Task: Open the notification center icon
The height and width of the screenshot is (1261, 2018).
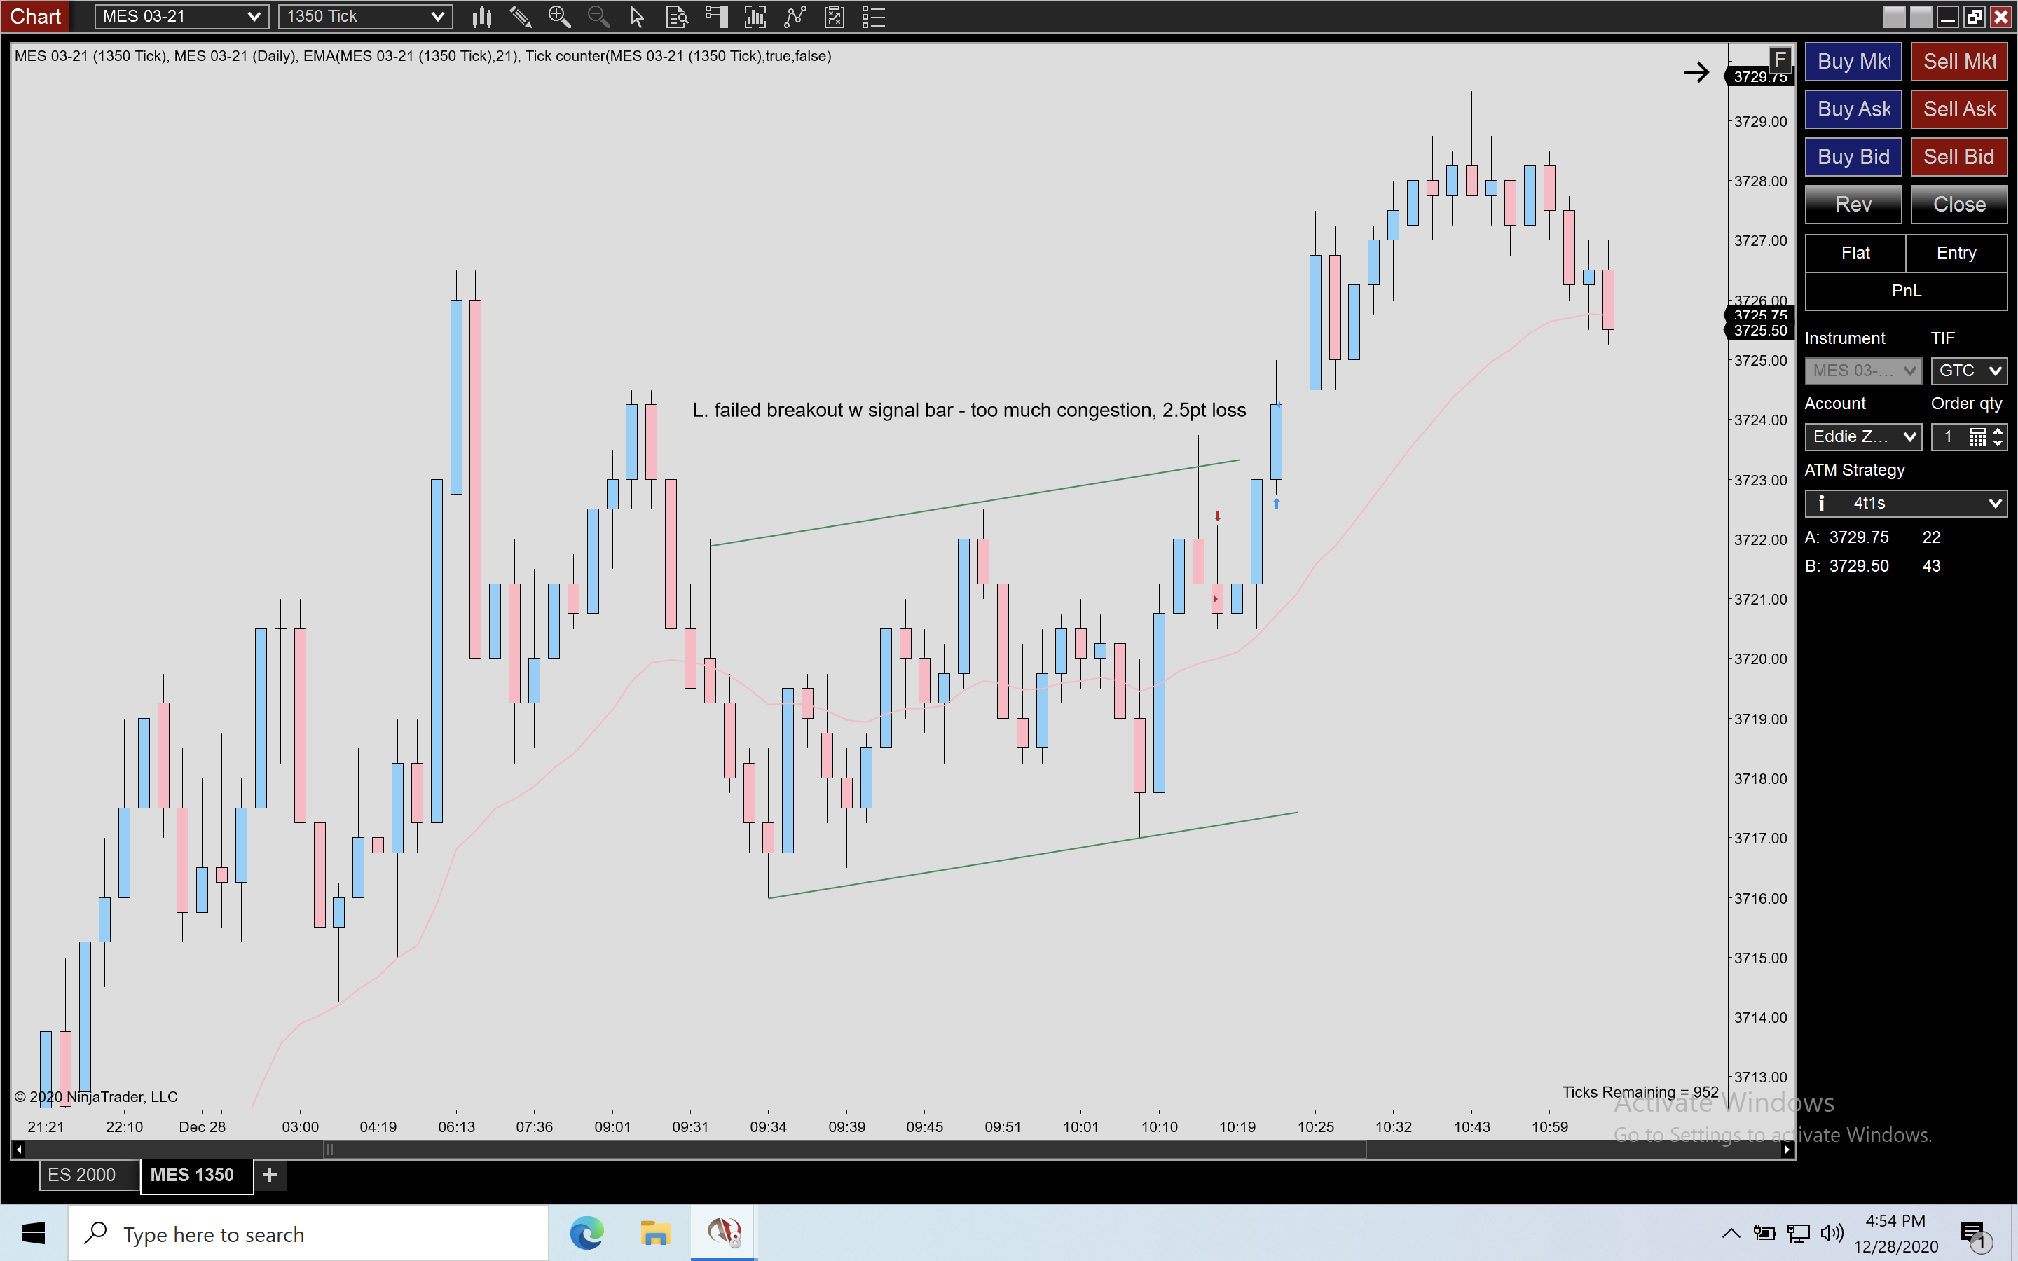Action: click(x=1973, y=1234)
